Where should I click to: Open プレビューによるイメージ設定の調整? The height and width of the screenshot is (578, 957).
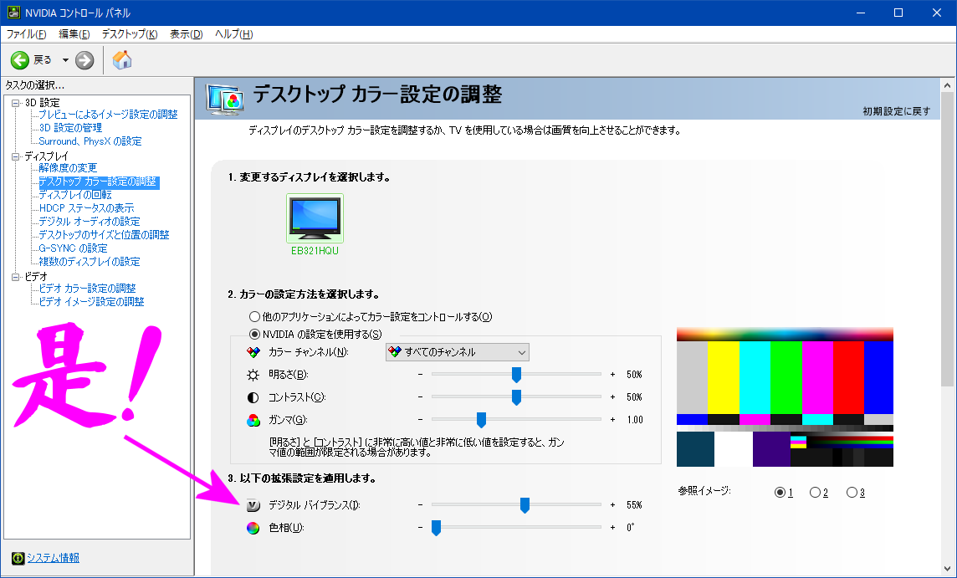coord(108,114)
